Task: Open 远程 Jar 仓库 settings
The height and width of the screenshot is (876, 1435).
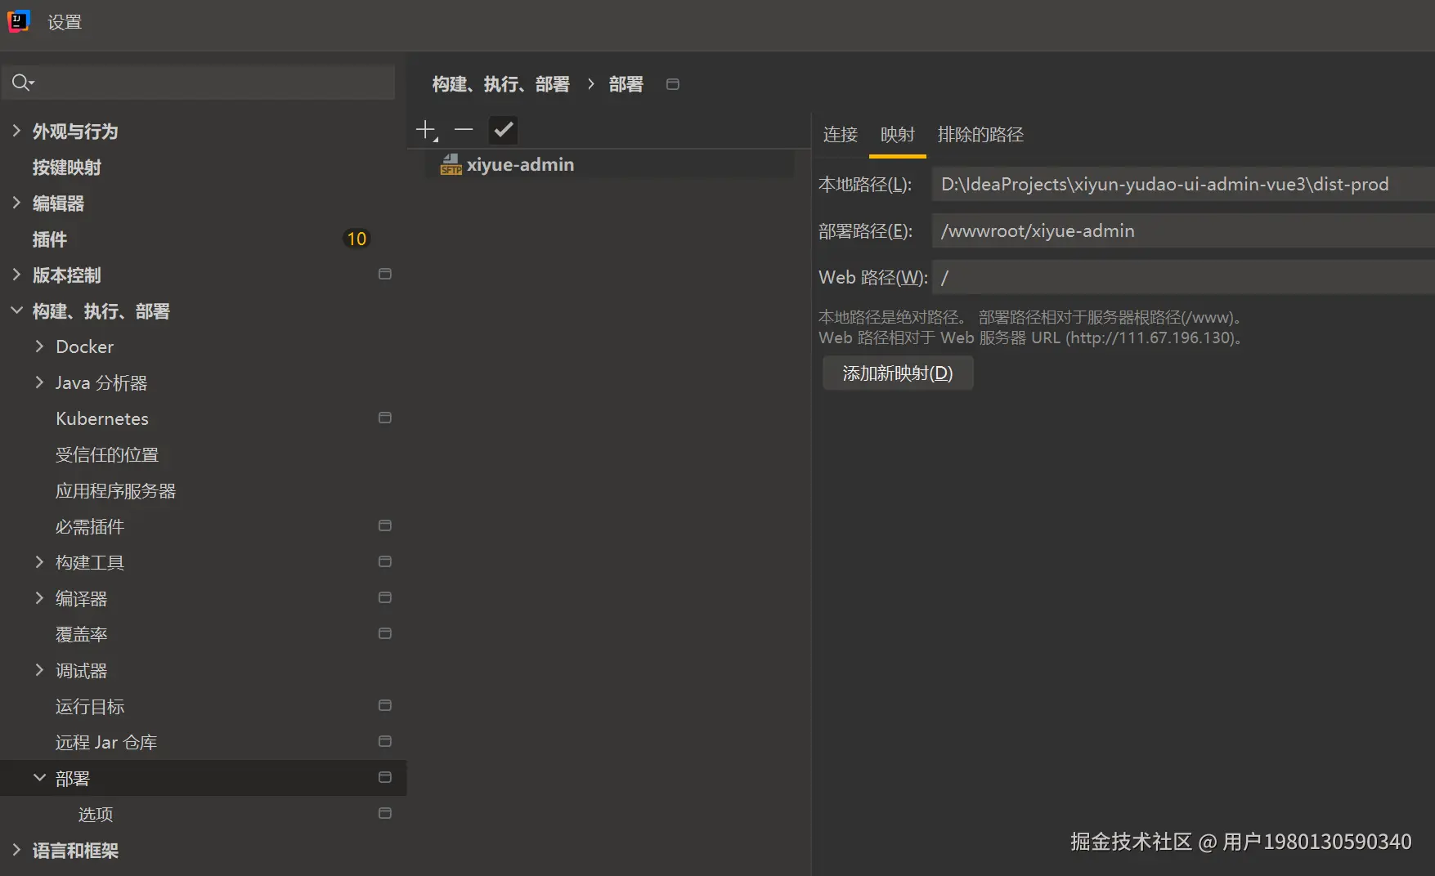Action: 106,742
